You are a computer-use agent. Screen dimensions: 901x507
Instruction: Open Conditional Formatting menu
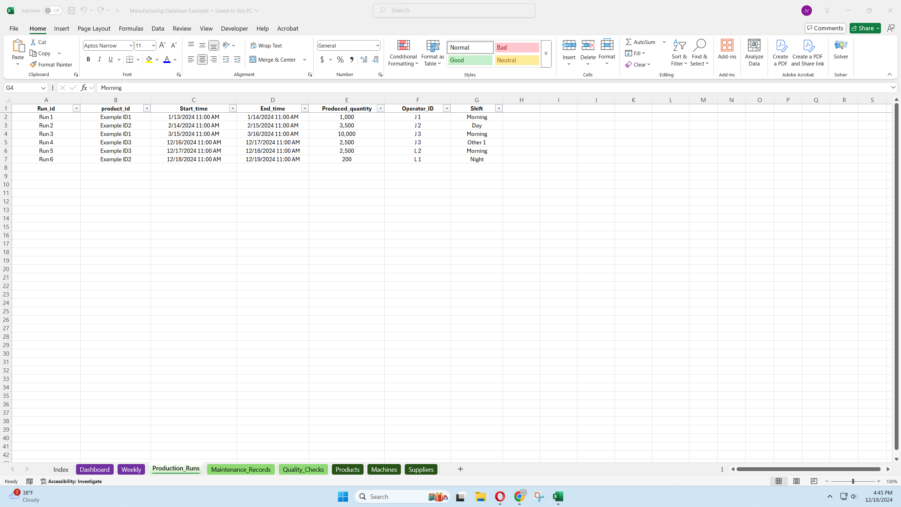coord(403,53)
